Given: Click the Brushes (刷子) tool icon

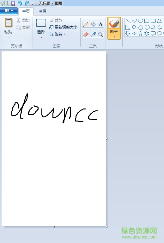Looking at the screenshot, I should point(114,23).
